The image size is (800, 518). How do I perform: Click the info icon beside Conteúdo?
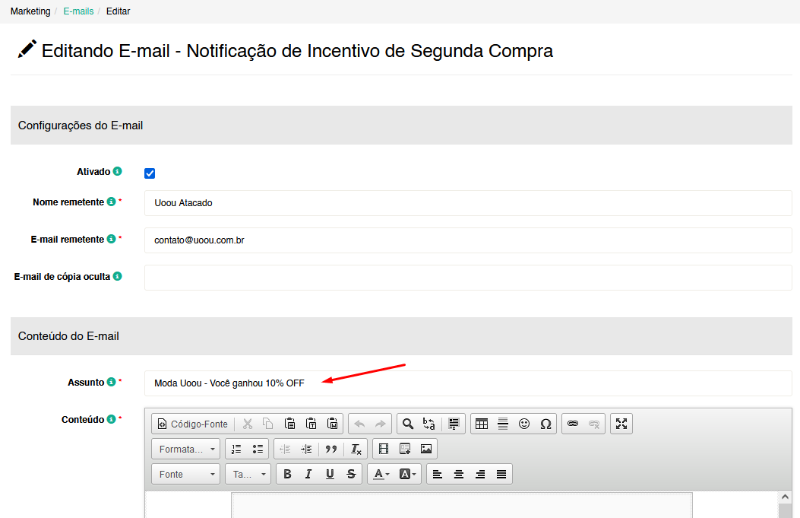(111, 419)
